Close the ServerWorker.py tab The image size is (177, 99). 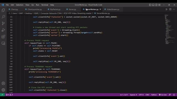pos(100,9)
